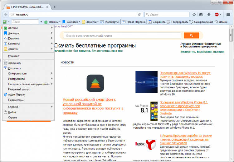The height and width of the screenshot is (162, 234).
Task: Click the RoboForm Поиск search field
Action: [25, 22]
